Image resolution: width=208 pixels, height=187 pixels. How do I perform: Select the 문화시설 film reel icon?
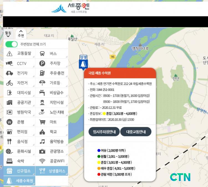9,151
